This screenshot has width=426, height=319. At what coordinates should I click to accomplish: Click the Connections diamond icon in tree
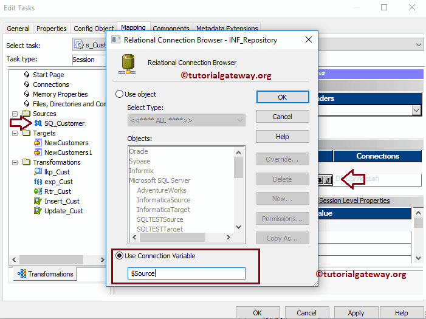coord(27,84)
